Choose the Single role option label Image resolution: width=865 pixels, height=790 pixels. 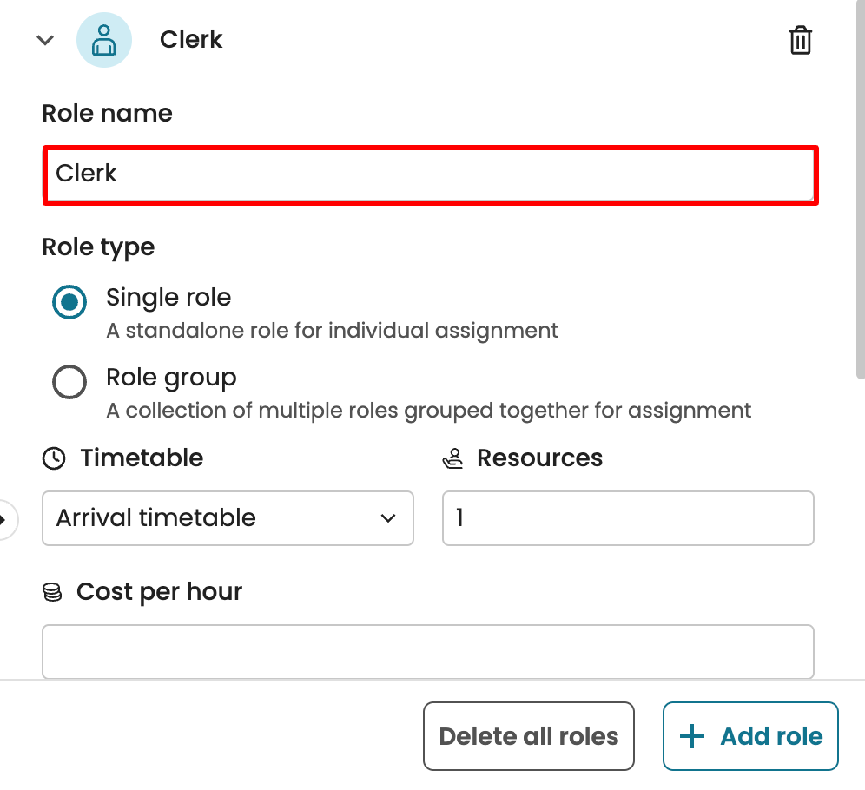click(x=168, y=298)
